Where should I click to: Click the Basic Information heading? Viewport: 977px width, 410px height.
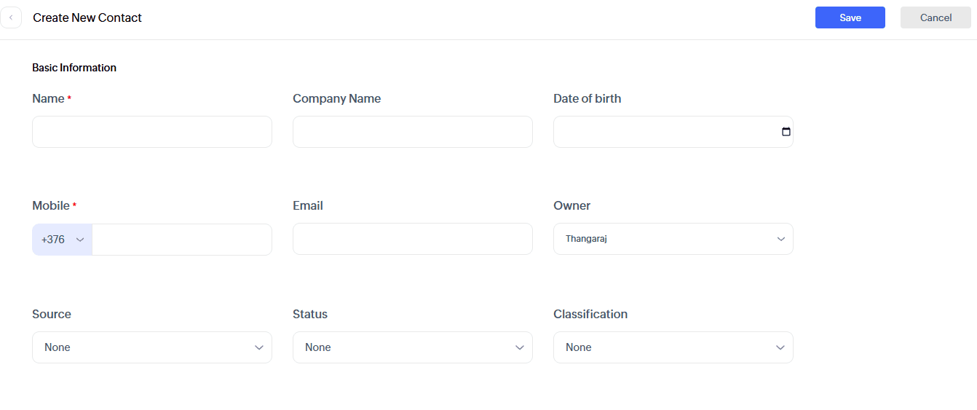[x=74, y=68]
